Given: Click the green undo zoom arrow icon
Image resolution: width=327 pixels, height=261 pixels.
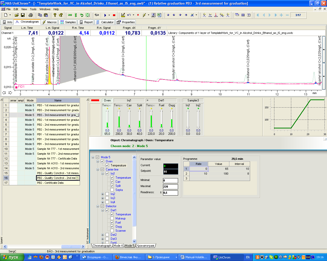Looking at the screenshot, I should tap(82, 15).
